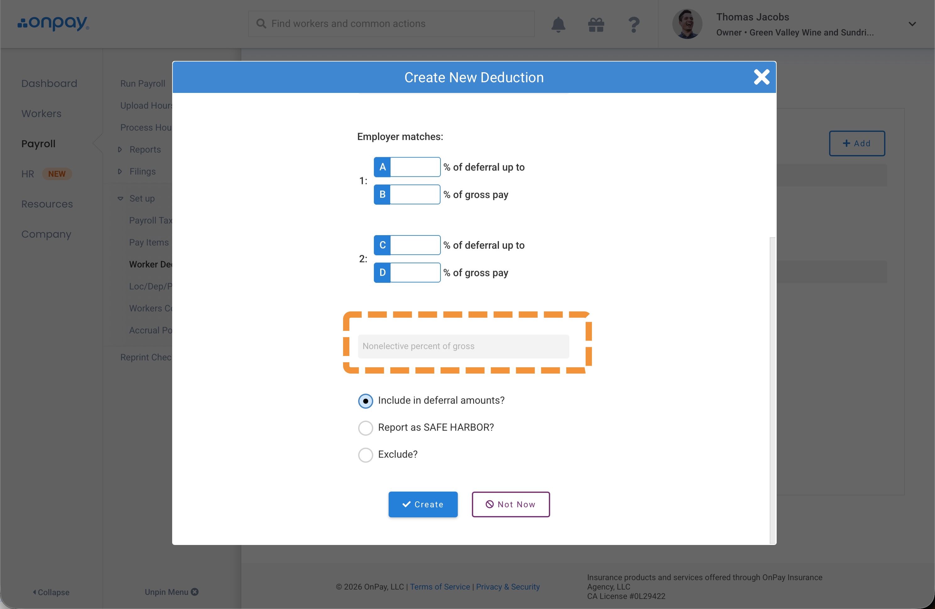Image resolution: width=935 pixels, height=609 pixels.
Task: Open Dashboard in the sidebar
Action: pyautogui.click(x=49, y=83)
